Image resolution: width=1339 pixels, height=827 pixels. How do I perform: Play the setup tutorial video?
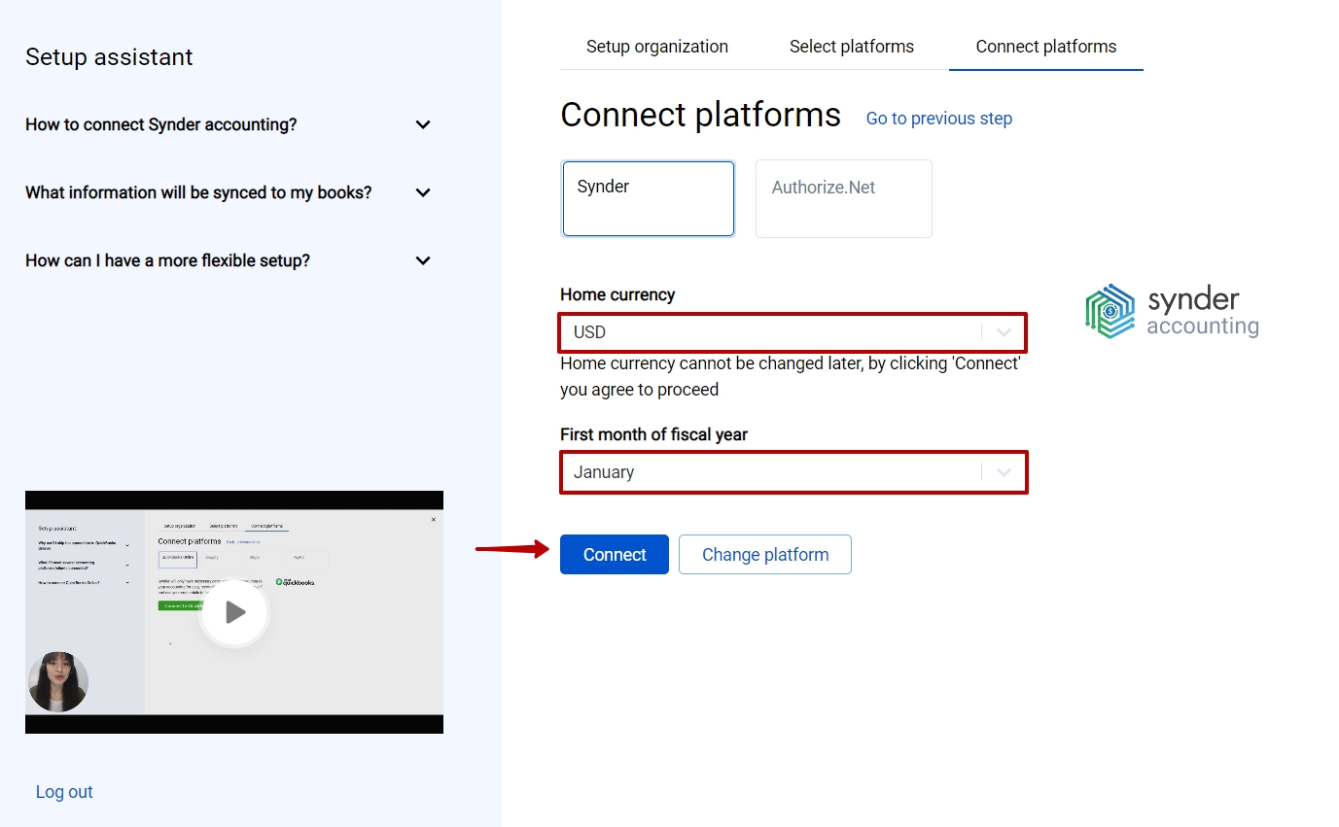[234, 612]
